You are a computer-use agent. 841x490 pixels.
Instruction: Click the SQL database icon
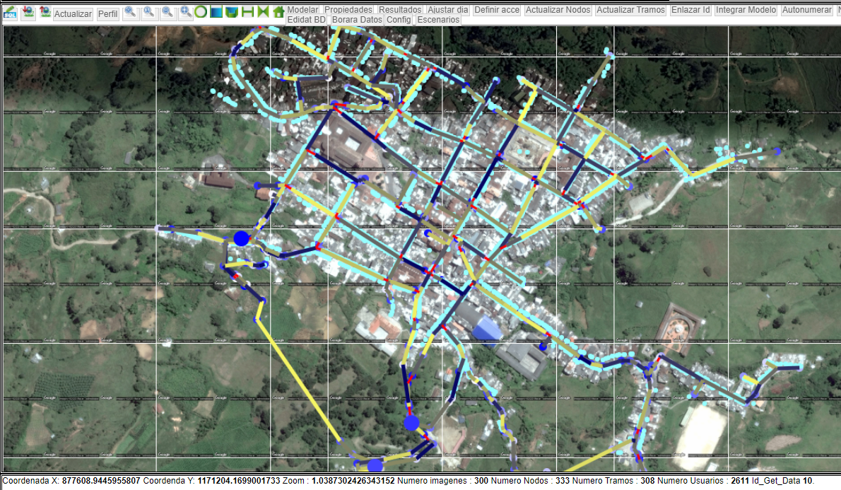click(x=10, y=12)
